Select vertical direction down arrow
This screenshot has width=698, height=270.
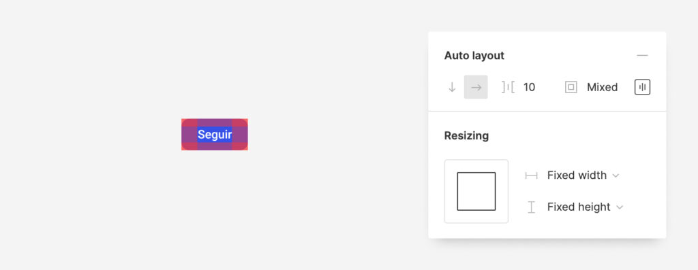pyautogui.click(x=452, y=88)
